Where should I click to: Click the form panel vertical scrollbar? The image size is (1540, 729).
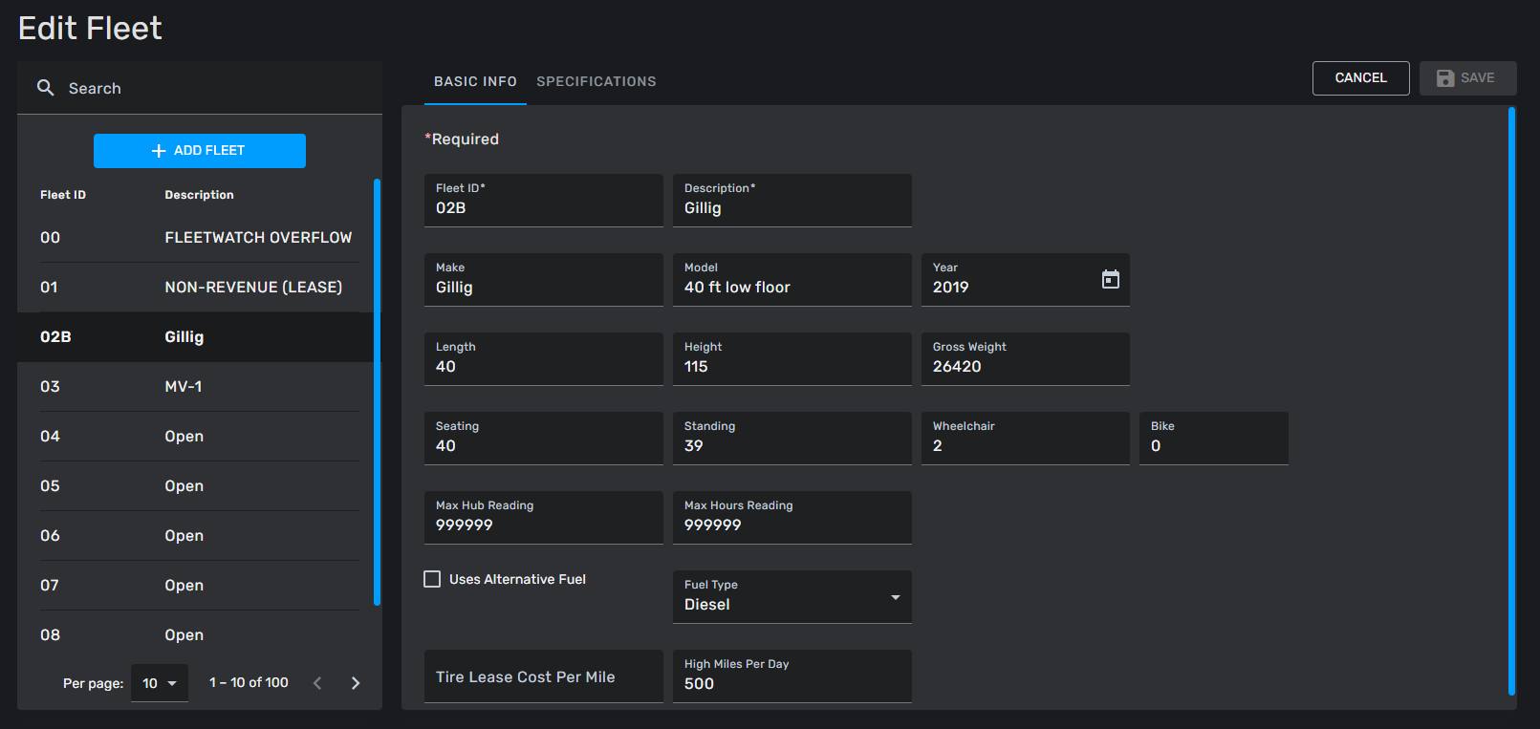tap(1511, 401)
